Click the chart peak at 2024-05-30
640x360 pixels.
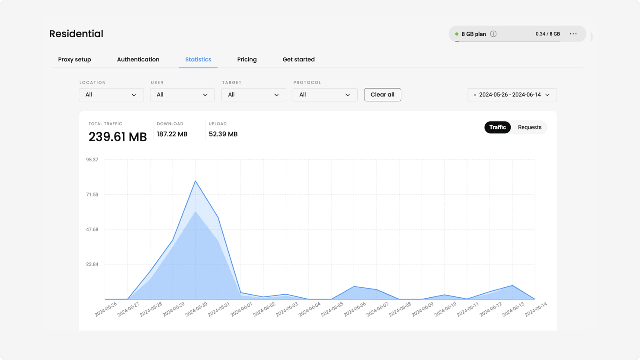pyautogui.click(x=195, y=181)
